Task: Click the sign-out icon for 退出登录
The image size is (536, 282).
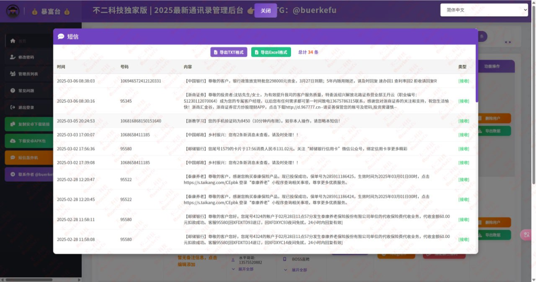Action: (13, 107)
